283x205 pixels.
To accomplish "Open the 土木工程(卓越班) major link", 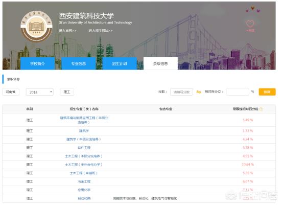I will [84, 173].
